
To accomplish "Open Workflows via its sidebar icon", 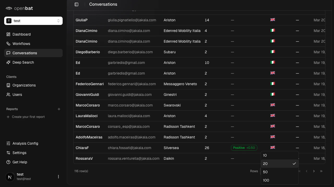I will (8, 44).
